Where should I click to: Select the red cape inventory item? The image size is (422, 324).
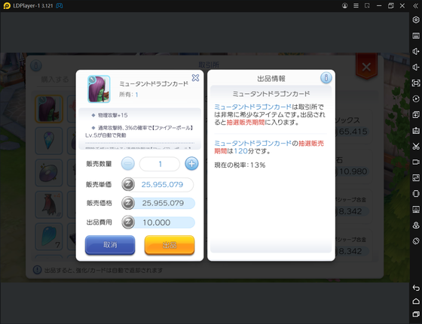[49, 204]
